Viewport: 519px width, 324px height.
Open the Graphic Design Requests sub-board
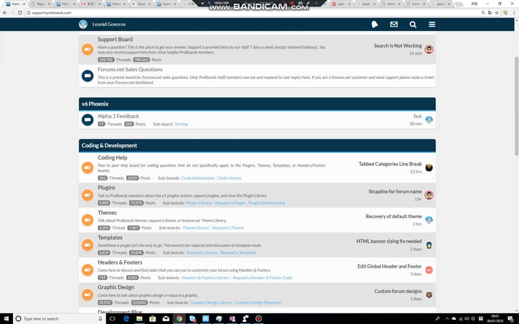(258, 303)
